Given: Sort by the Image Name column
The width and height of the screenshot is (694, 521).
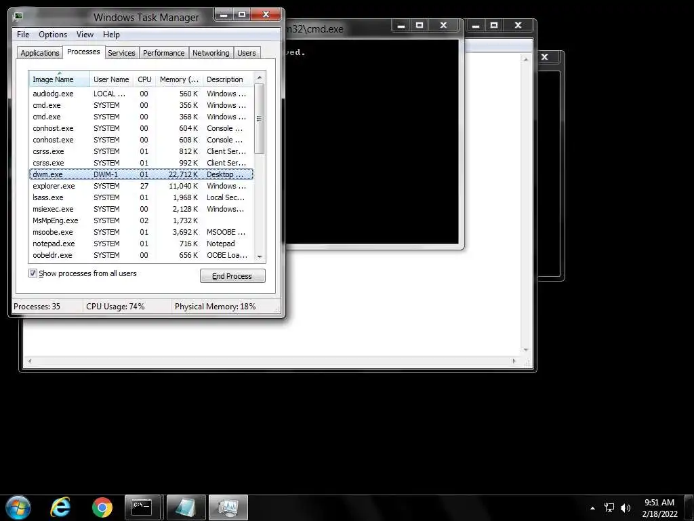Looking at the screenshot, I should click(x=59, y=79).
